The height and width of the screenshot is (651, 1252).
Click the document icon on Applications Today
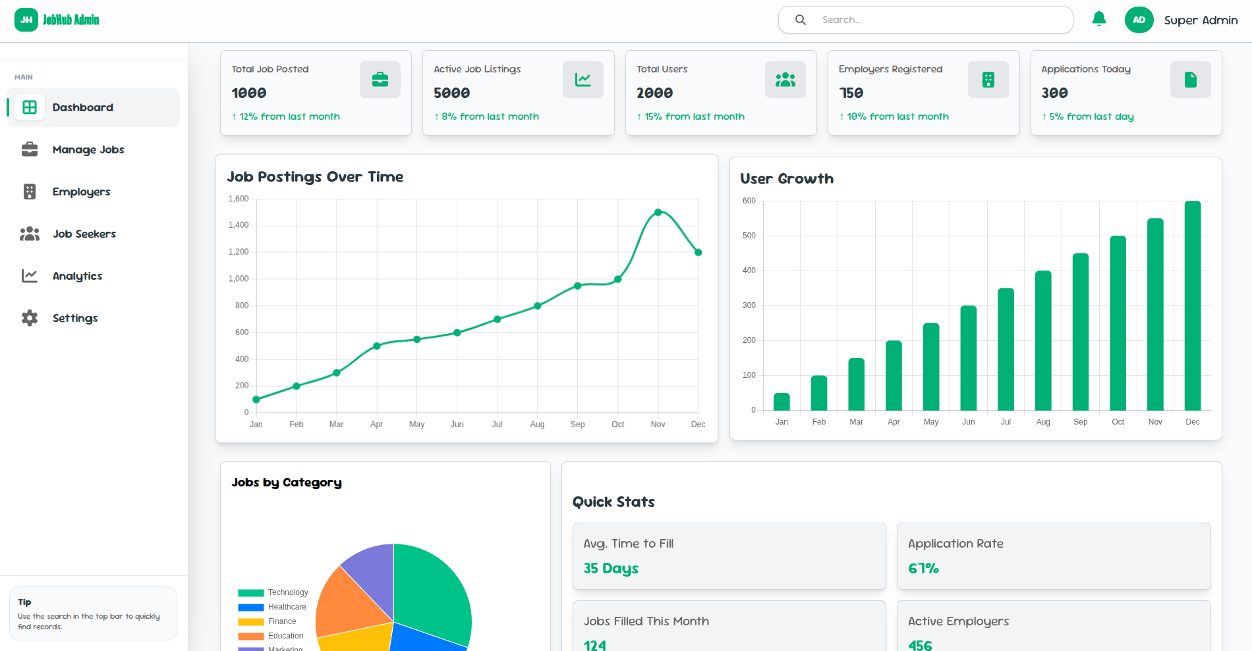pyautogui.click(x=1190, y=80)
